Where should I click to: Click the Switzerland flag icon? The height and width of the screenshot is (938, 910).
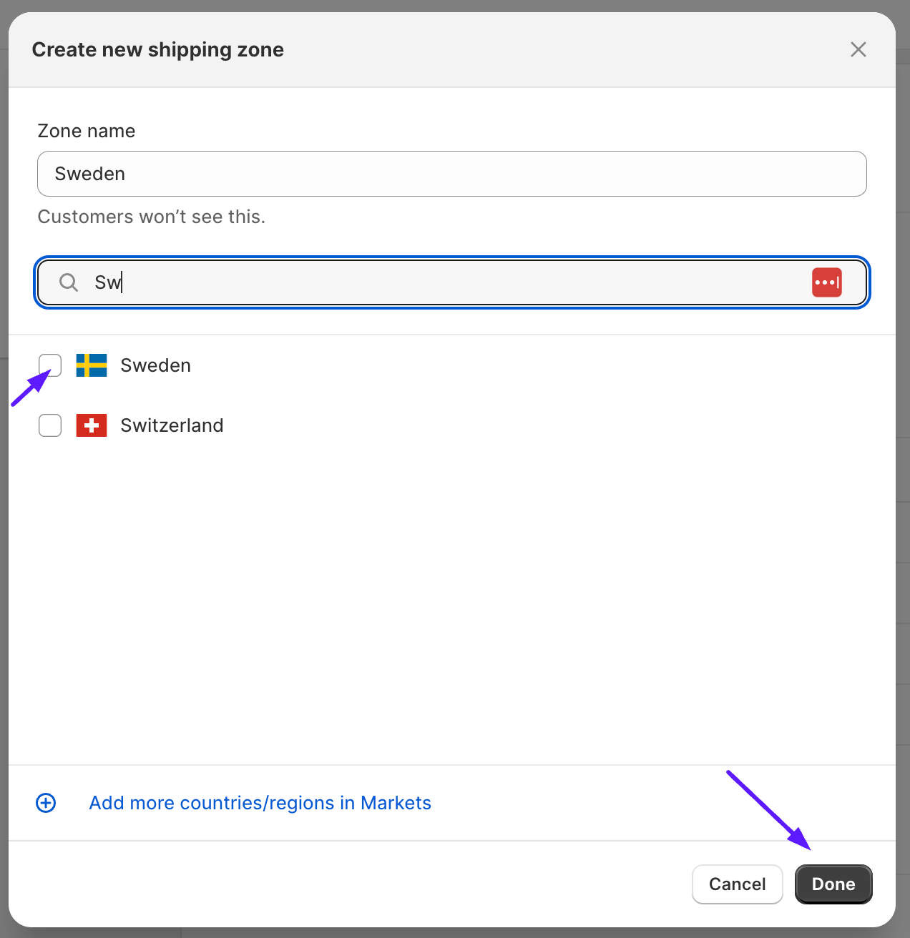pos(91,425)
